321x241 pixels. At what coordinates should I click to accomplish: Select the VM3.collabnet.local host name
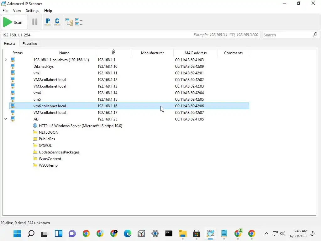(50, 86)
